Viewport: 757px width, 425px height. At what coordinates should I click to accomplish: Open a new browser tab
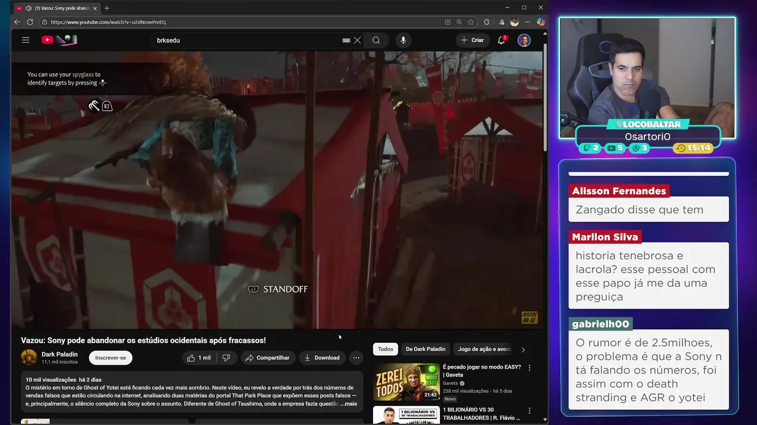pos(107,8)
